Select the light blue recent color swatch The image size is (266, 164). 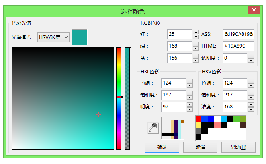[224, 118]
